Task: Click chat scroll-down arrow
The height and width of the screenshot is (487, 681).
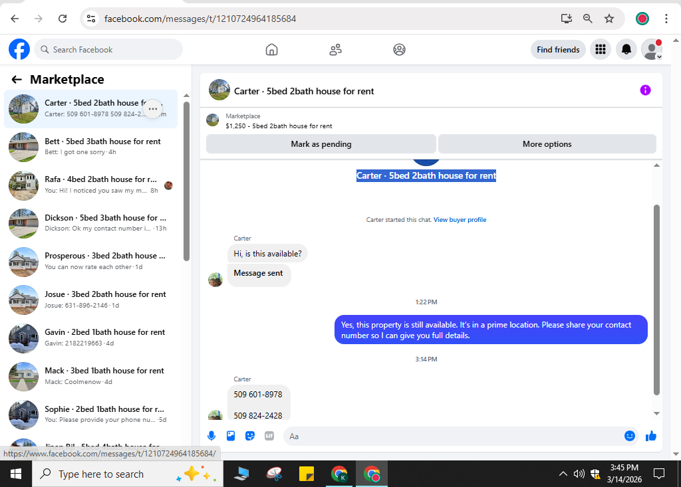Action: [x=656, y=414]
